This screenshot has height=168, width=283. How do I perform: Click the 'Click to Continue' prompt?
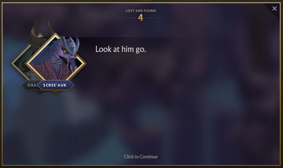141,157
